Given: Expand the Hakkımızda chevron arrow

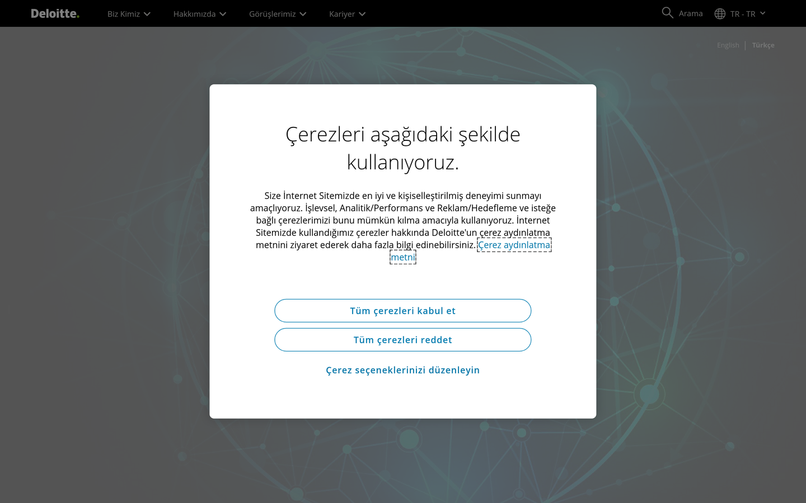Looking at the screenshot, I should tap(223, 14).
